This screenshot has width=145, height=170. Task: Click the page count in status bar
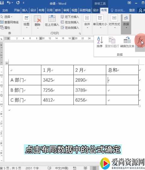click(11, 168)
